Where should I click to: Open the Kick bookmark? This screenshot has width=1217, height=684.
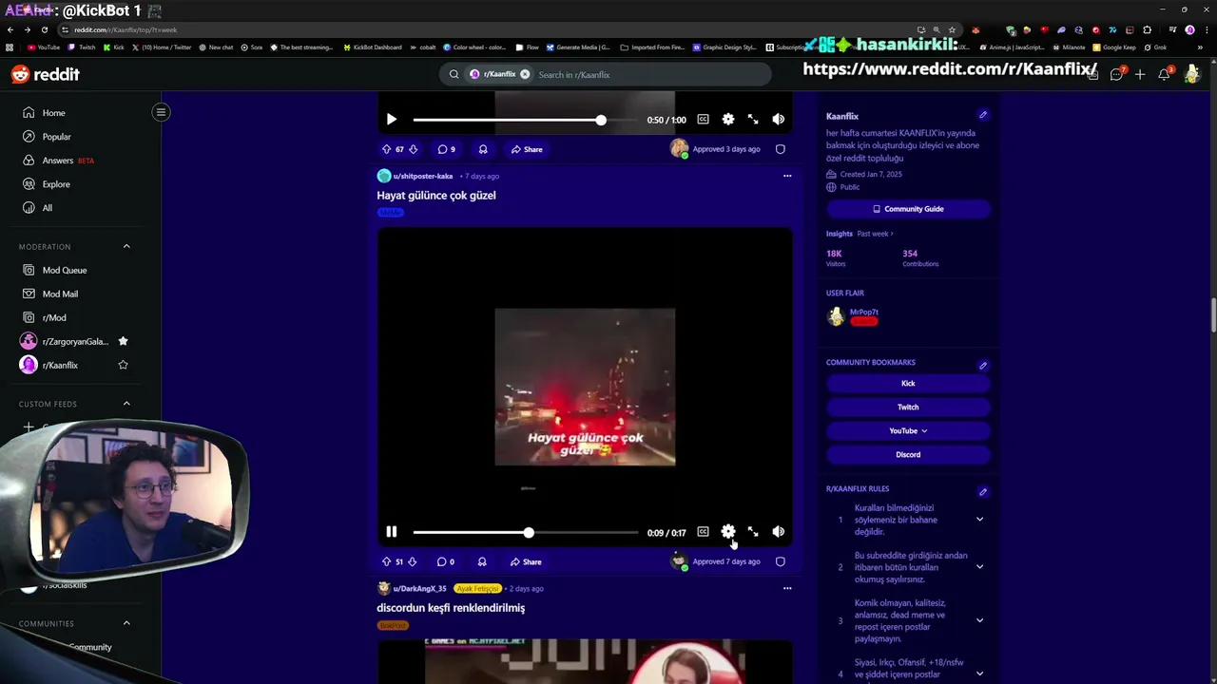[908, 383]
